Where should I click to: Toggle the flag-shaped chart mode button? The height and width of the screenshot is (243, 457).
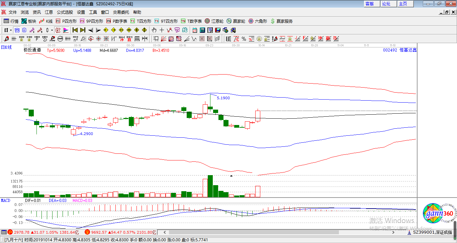point(66,30)
